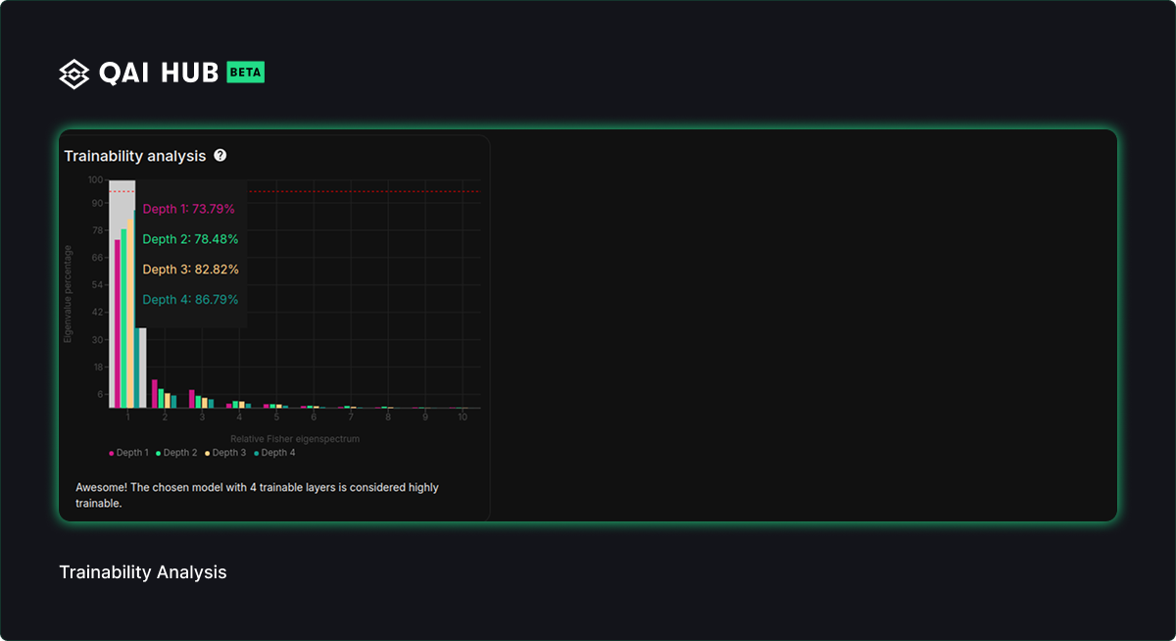The width and height of the screenshot is (1176, 641).
Task: Click the pink Depth 1 bar at eigenvalue 2
Action: (155, 394)
